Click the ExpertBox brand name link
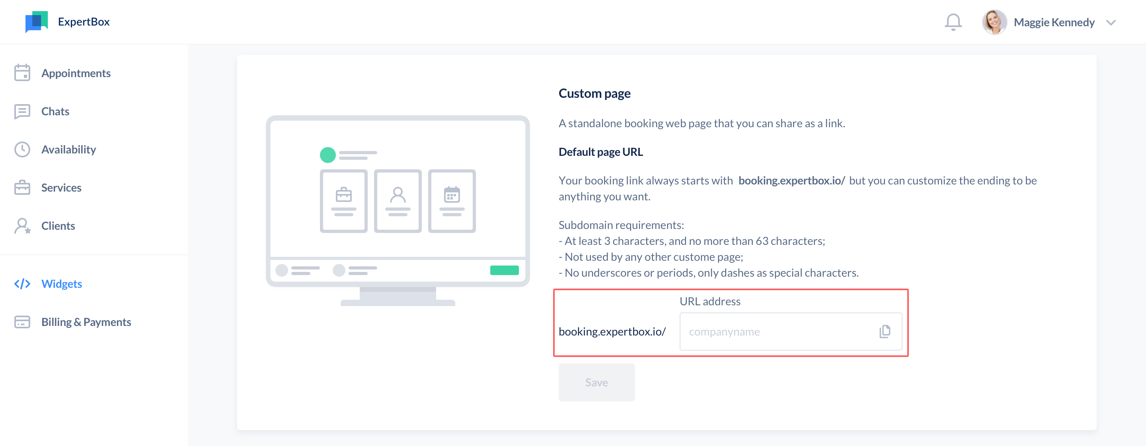This screenshot has width=1146, height=446. coord(84,22)
